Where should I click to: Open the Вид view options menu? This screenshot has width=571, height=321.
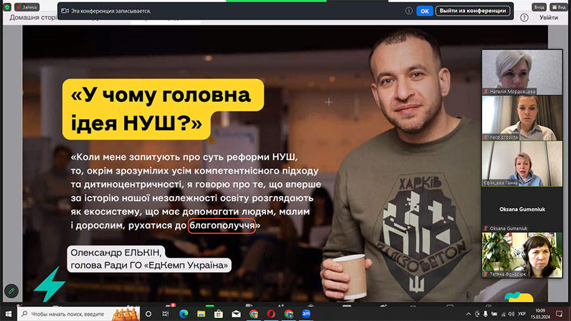coord(558,7)
